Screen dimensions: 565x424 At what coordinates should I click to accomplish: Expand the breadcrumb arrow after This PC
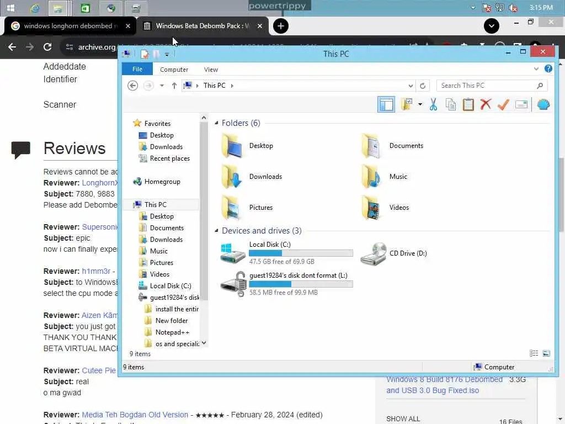pyautogui.click(x=232, y=86)
